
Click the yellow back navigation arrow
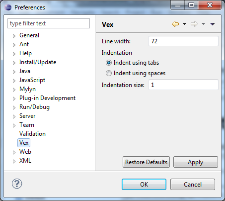pyautogui.click(x=175, y=24)
